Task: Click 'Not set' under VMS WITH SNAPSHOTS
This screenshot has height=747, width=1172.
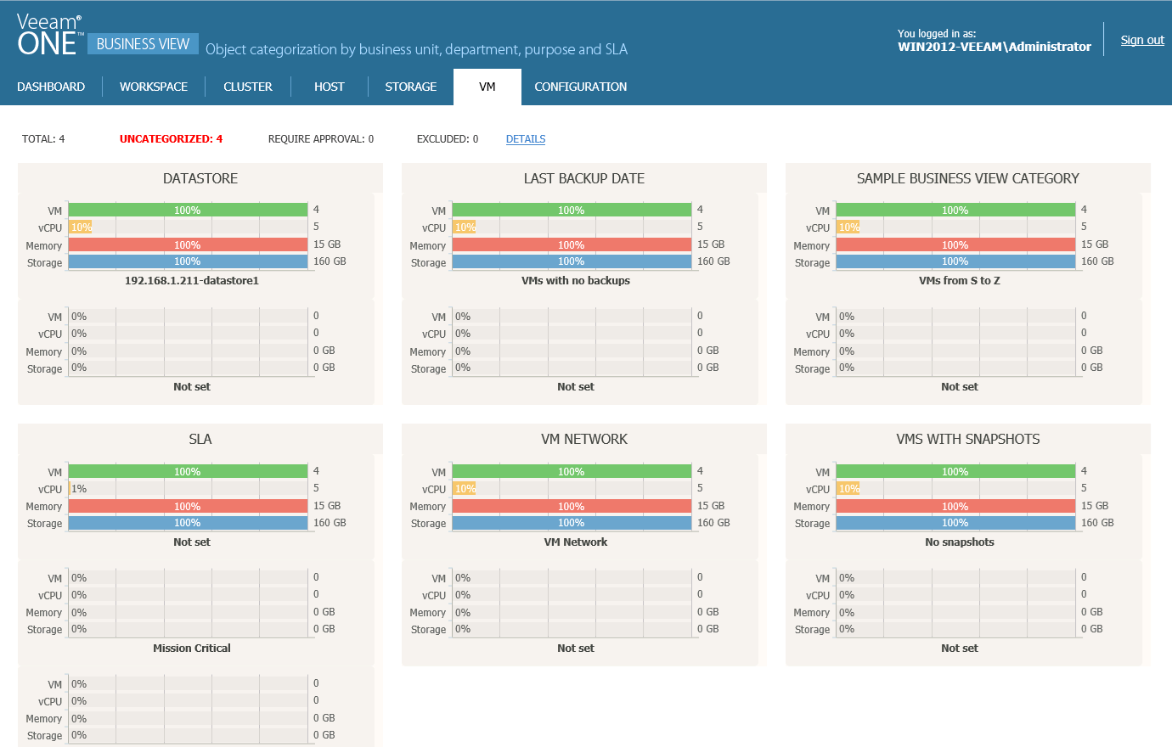Action: 960,649
